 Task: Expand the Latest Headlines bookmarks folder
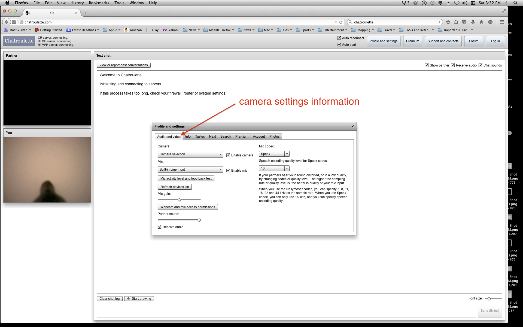click(x=83, y=30)
